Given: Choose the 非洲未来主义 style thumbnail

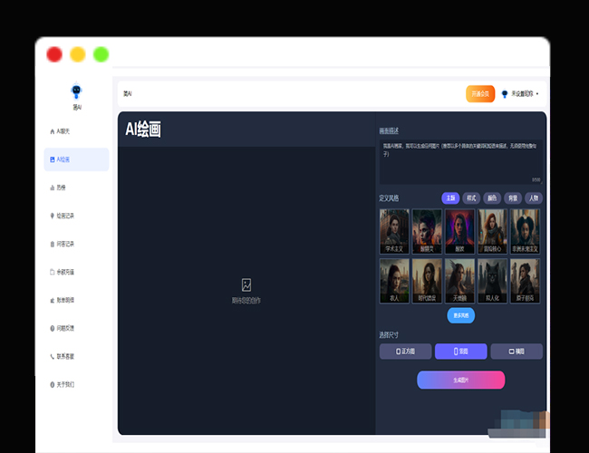Looking at the screenshot, I should click(525, 231).
